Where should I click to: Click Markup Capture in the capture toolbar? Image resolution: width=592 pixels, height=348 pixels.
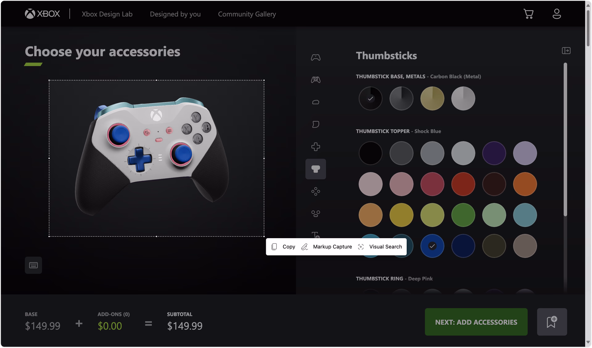(327, 247)
